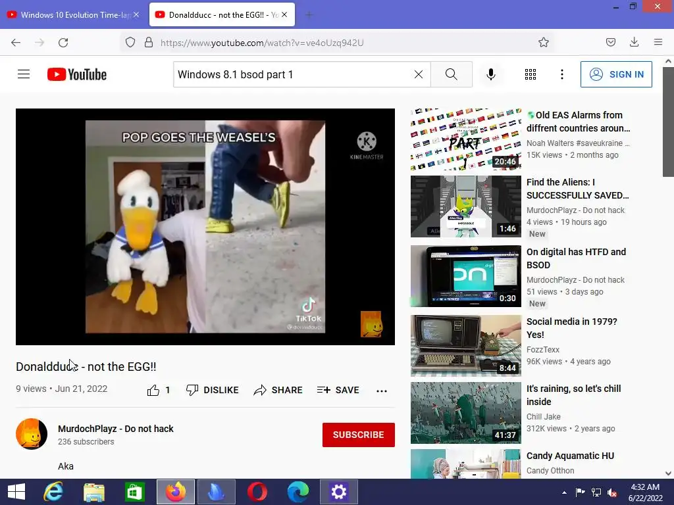The image size is (674, 505).
Task: Click the DISLIKE thumbs-down button
Action: tap(212, 390)
